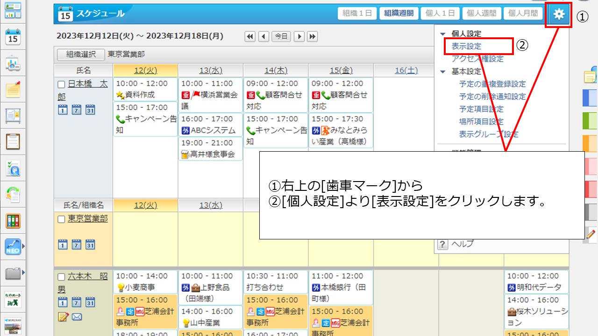
Task: Open the gear settings icon in schedule header
Action: (559, 14)
